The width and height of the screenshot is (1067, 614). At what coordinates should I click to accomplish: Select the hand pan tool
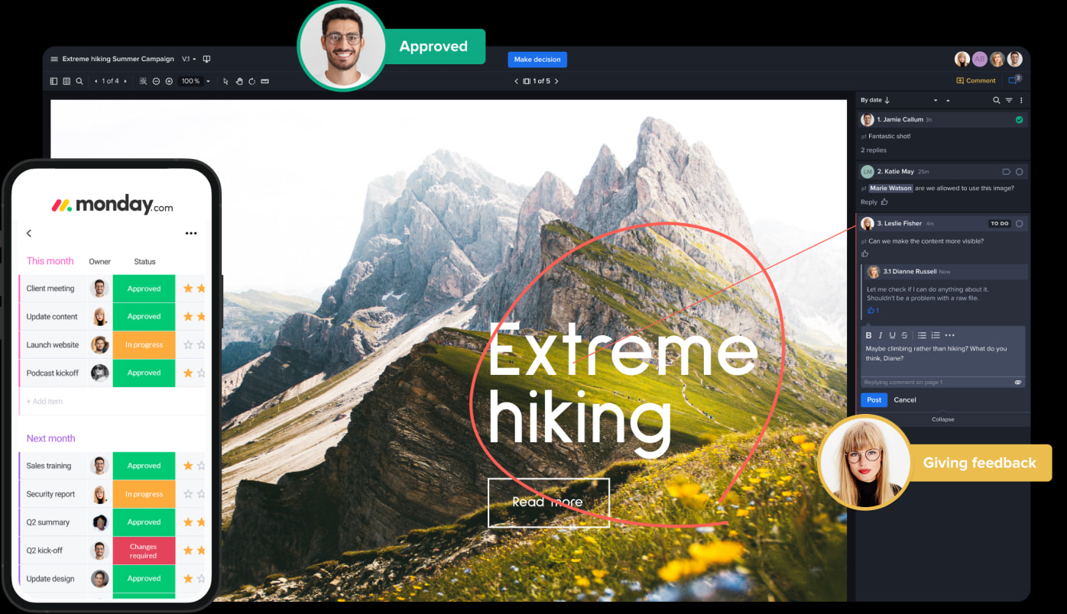238,81
